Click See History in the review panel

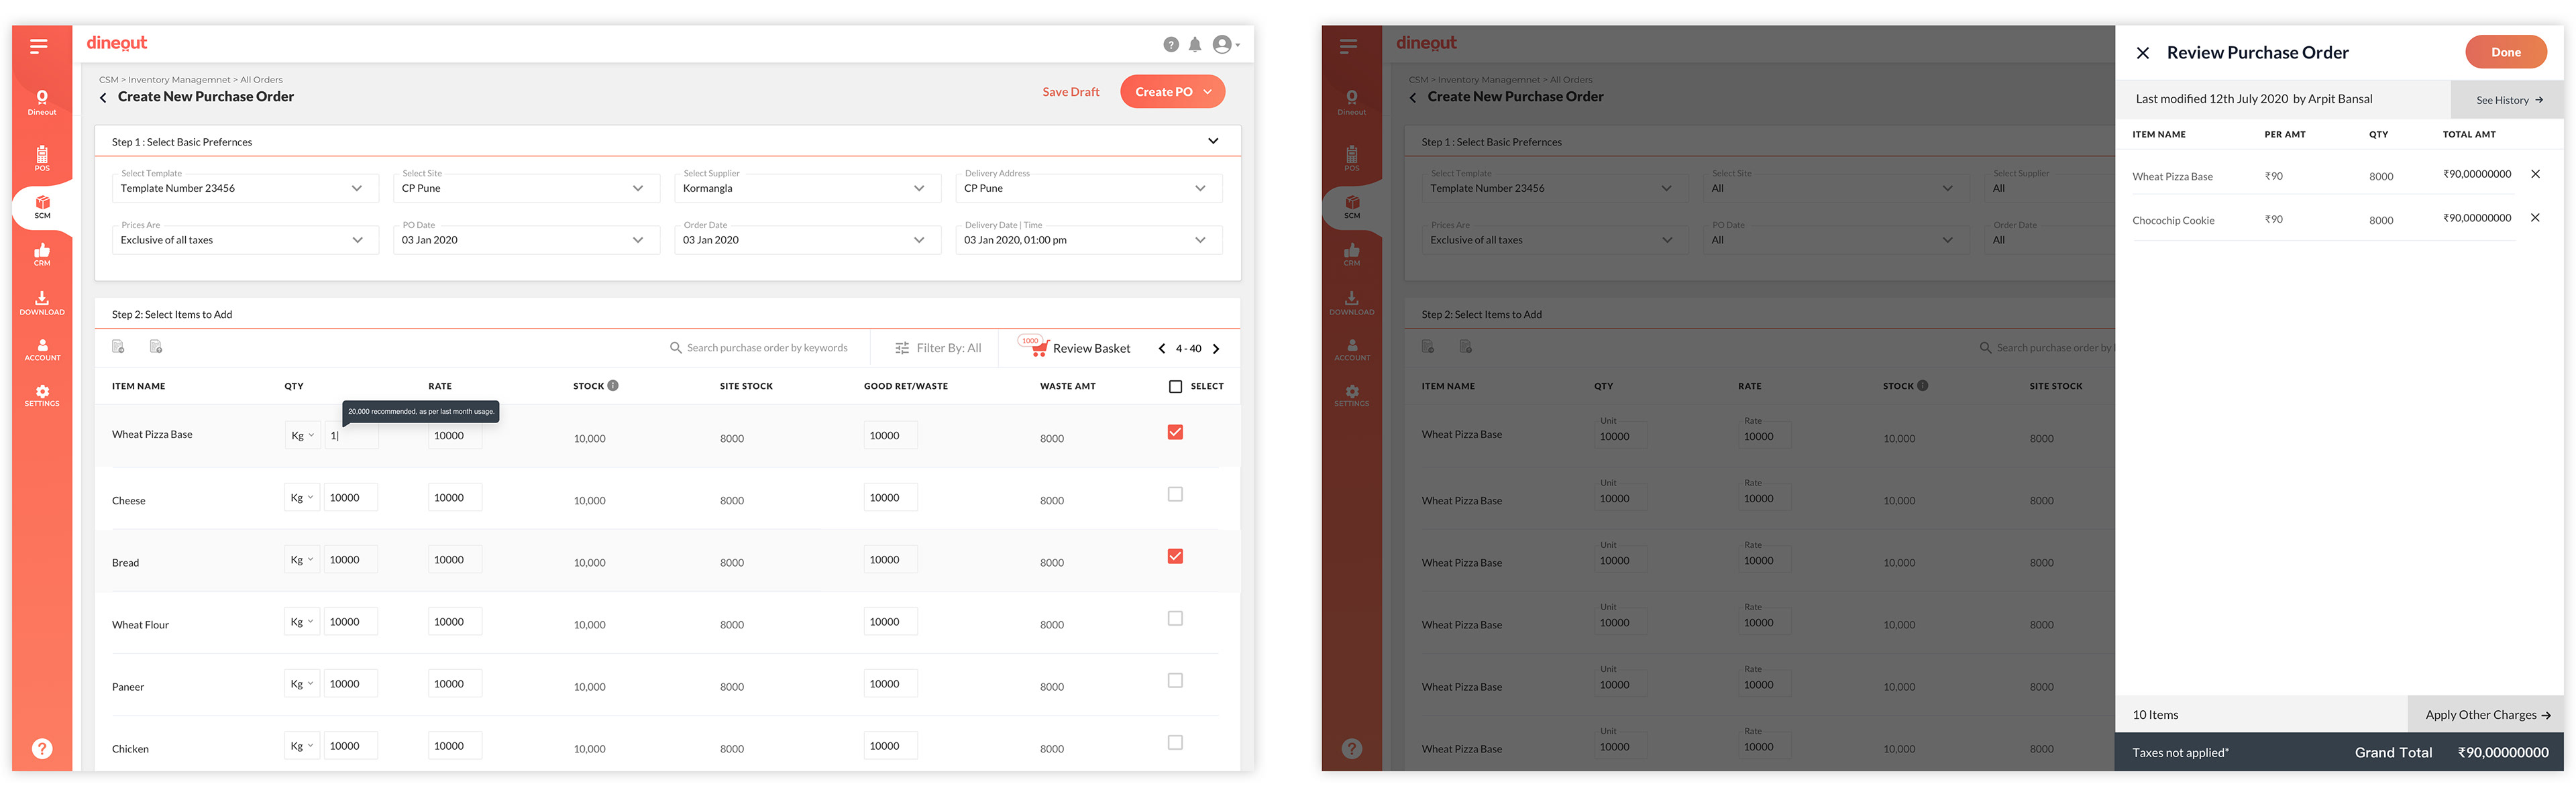pyautogui.click(x=2508, y=99)
